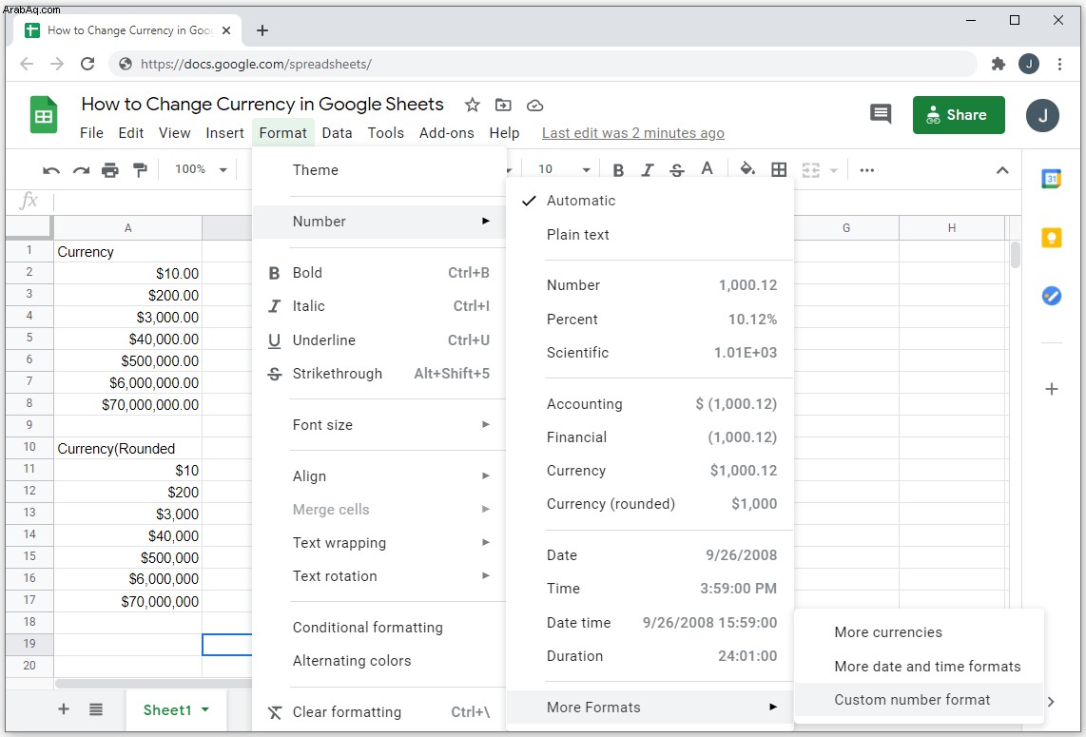Screen dimensions: 1086x737
Task: Toggle italic with toolbar I icon
Action: point(648,169)
